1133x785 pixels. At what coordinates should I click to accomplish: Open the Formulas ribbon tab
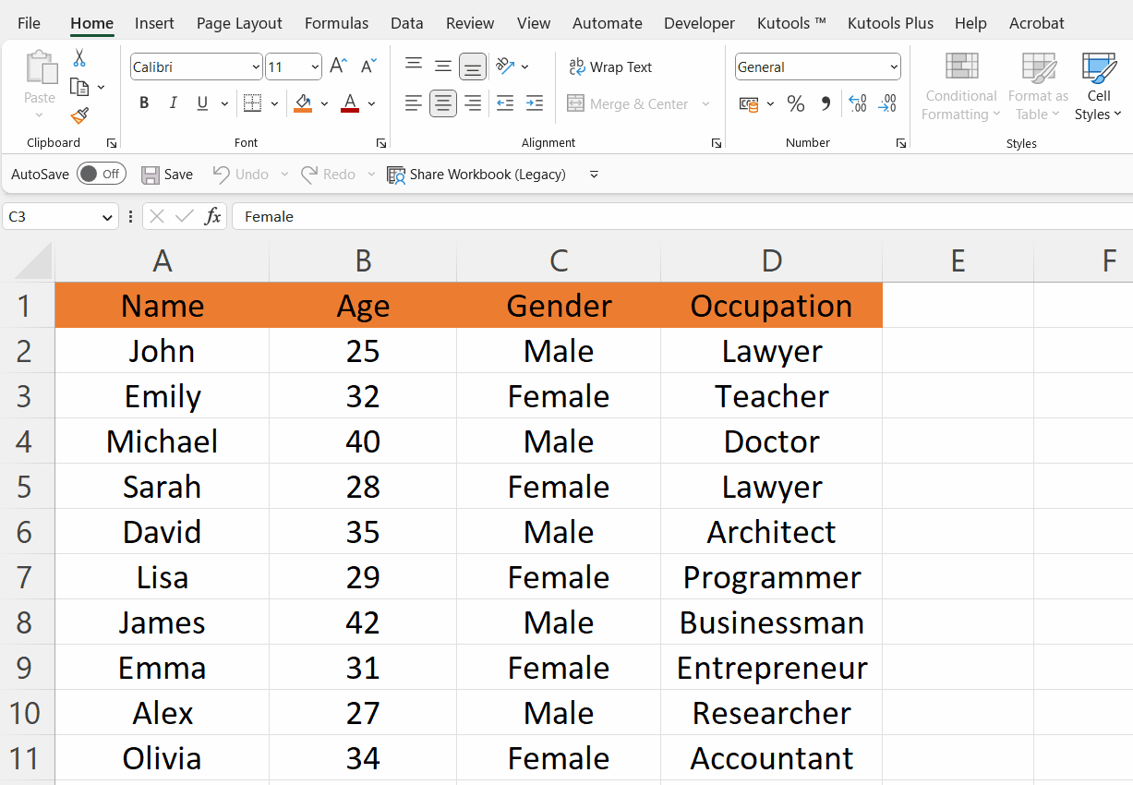tap(336, 23)
